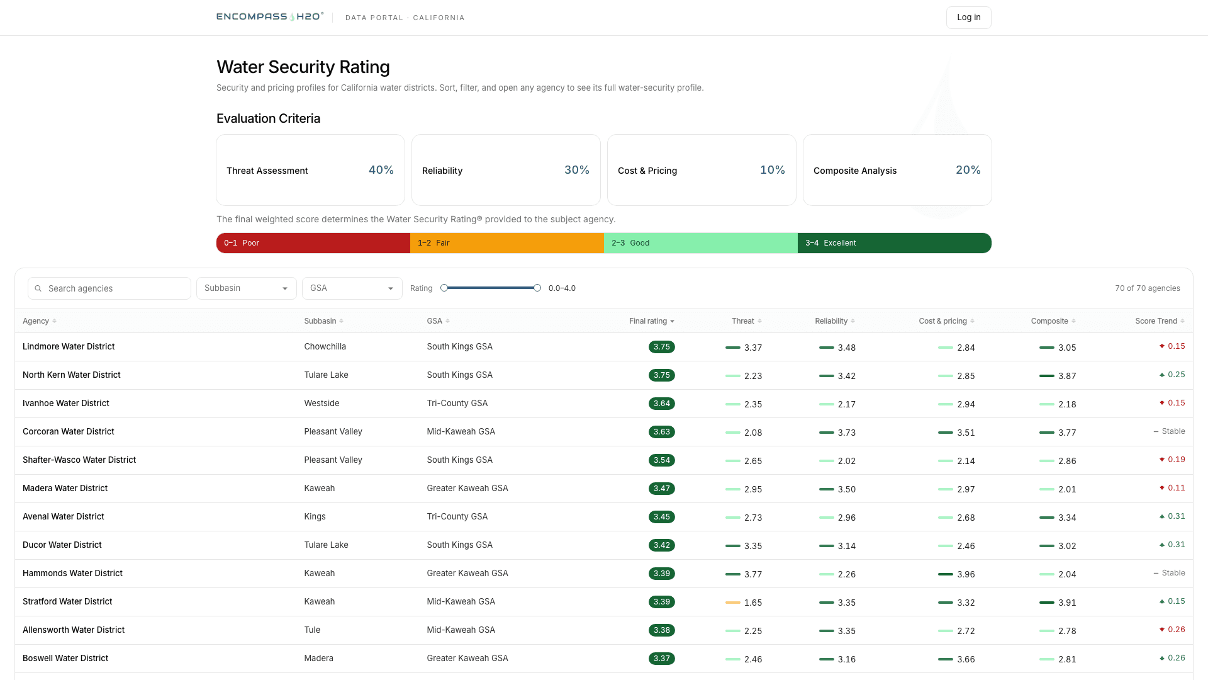Click Threat column sort arrows
Image resolution: width=1208 pixels, height=680 pixels.
tap(760, 321)
